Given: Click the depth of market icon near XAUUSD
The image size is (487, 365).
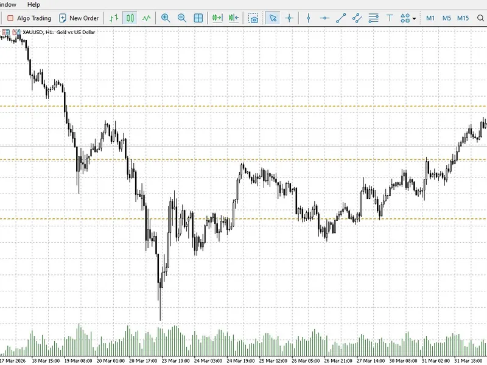Looking at the screenshot, I should tap(5, 32).
